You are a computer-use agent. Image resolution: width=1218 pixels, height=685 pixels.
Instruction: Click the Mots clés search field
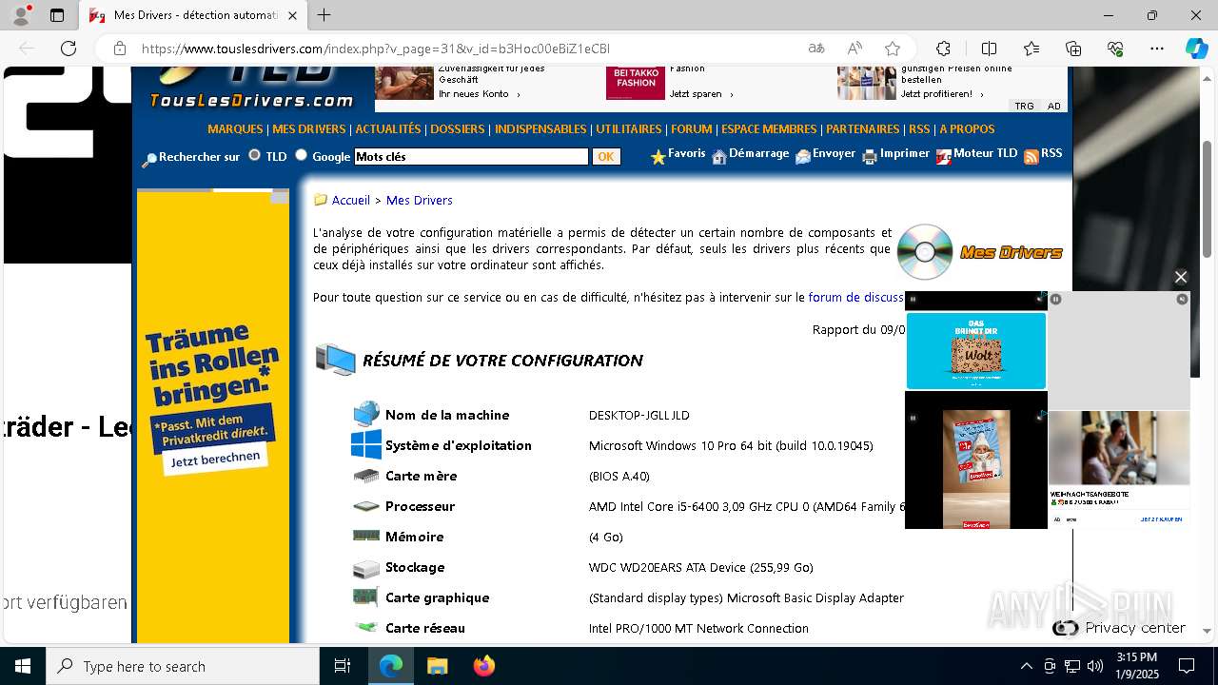coord(471,157)
